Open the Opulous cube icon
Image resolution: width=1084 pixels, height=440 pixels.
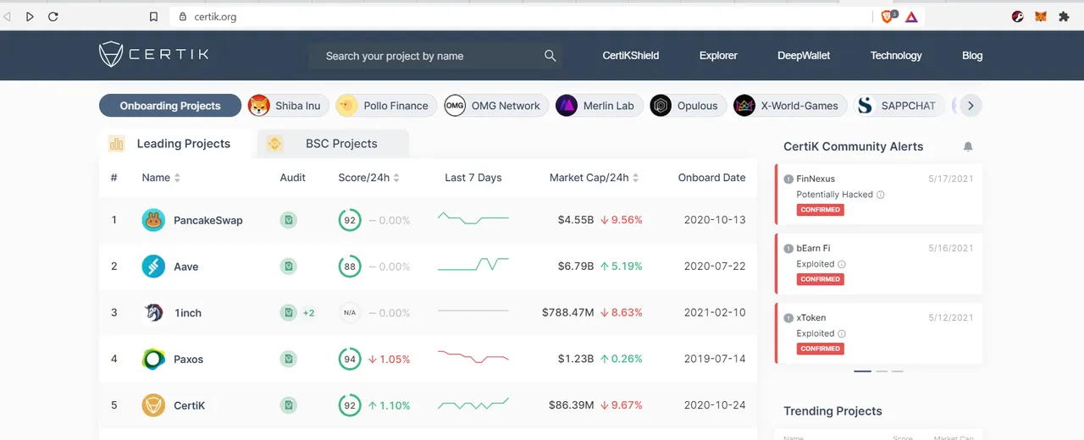[x=661, y=106]
